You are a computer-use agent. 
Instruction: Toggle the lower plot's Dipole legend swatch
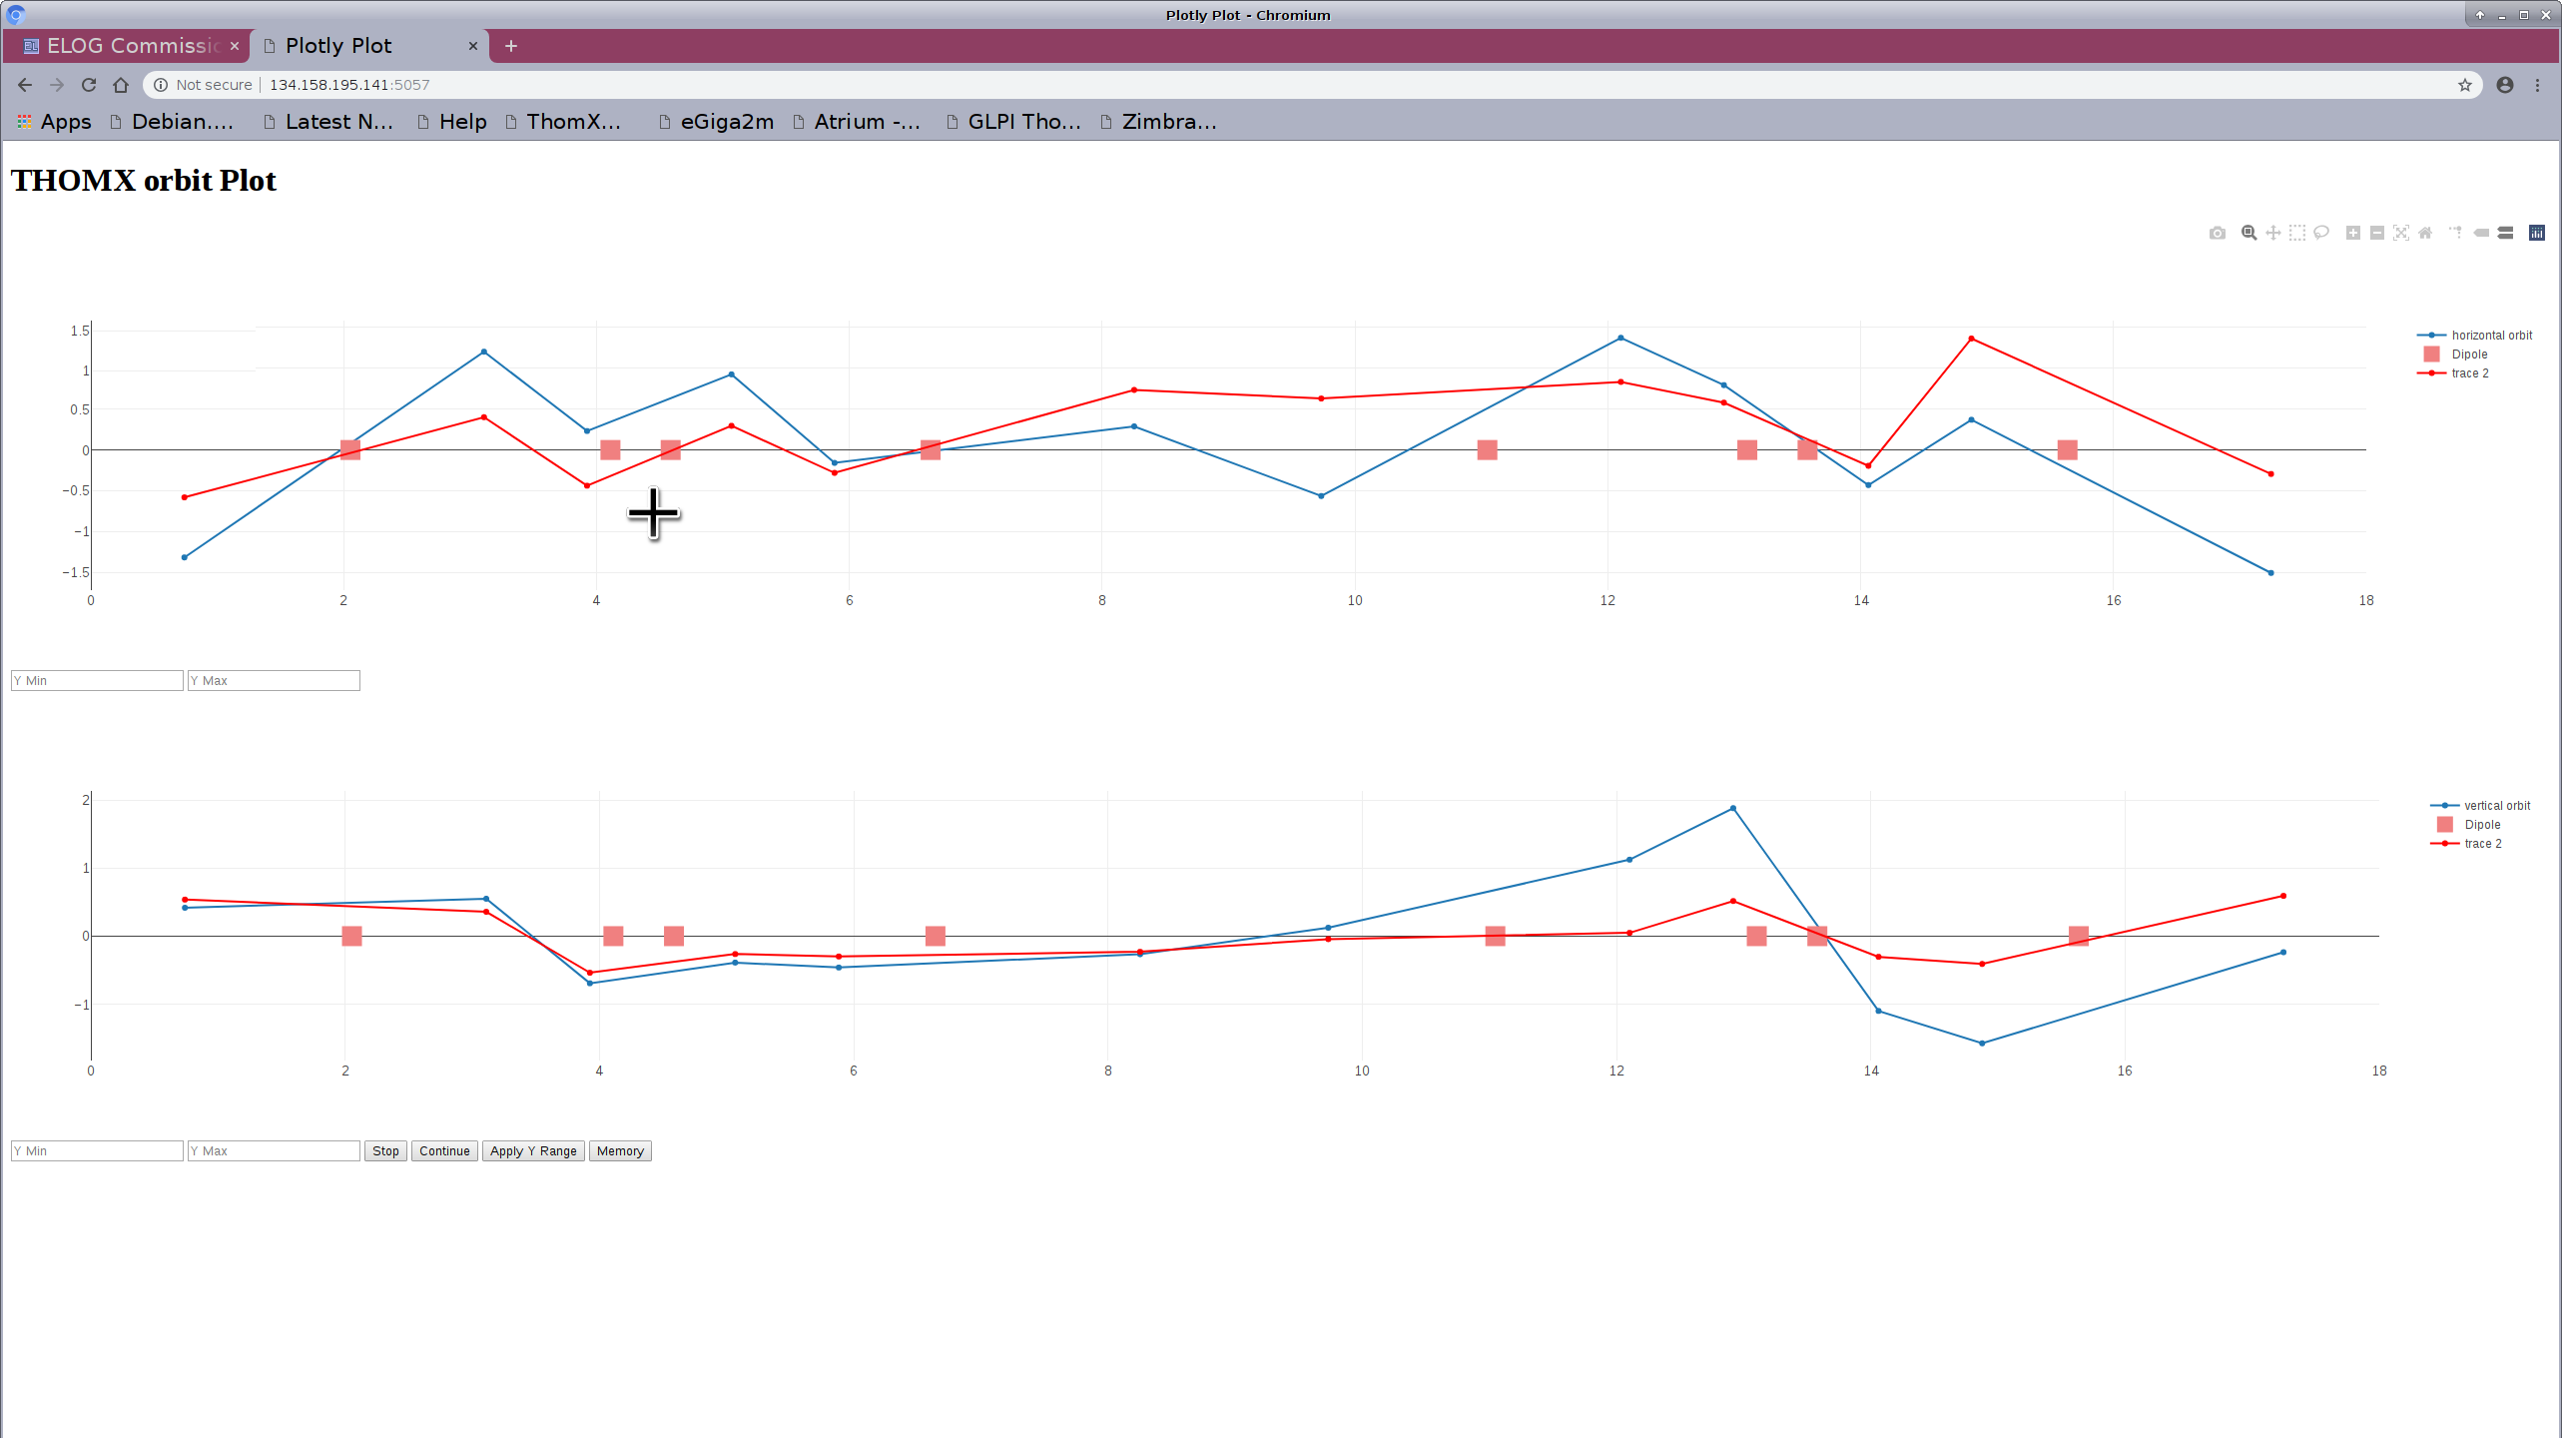click(2445, 825)
